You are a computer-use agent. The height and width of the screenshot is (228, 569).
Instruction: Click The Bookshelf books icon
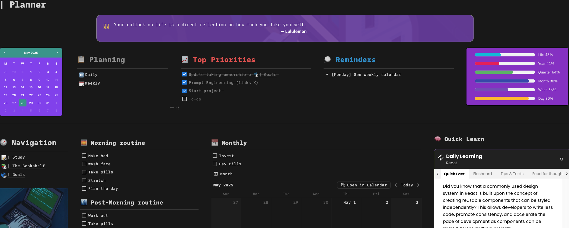coord(4,166)
